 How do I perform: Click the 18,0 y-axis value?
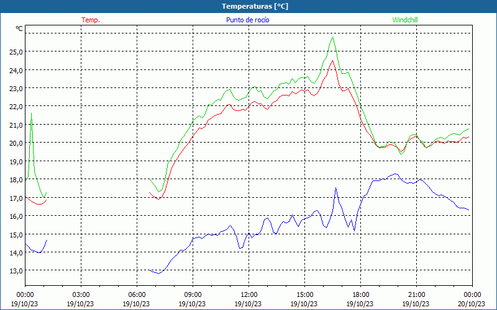click(x=16, y=180)
